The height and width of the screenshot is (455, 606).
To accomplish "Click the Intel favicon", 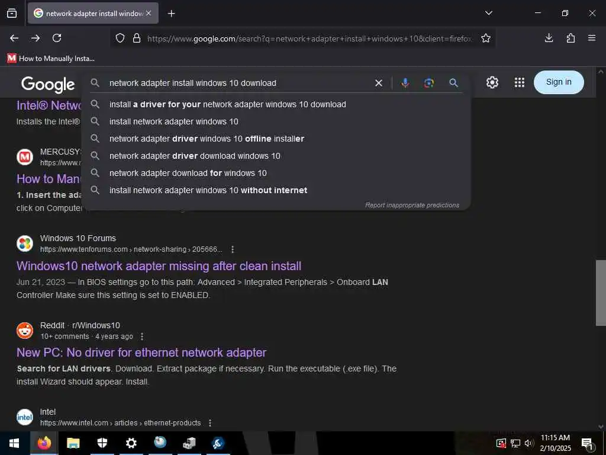I will pos(25,417).
